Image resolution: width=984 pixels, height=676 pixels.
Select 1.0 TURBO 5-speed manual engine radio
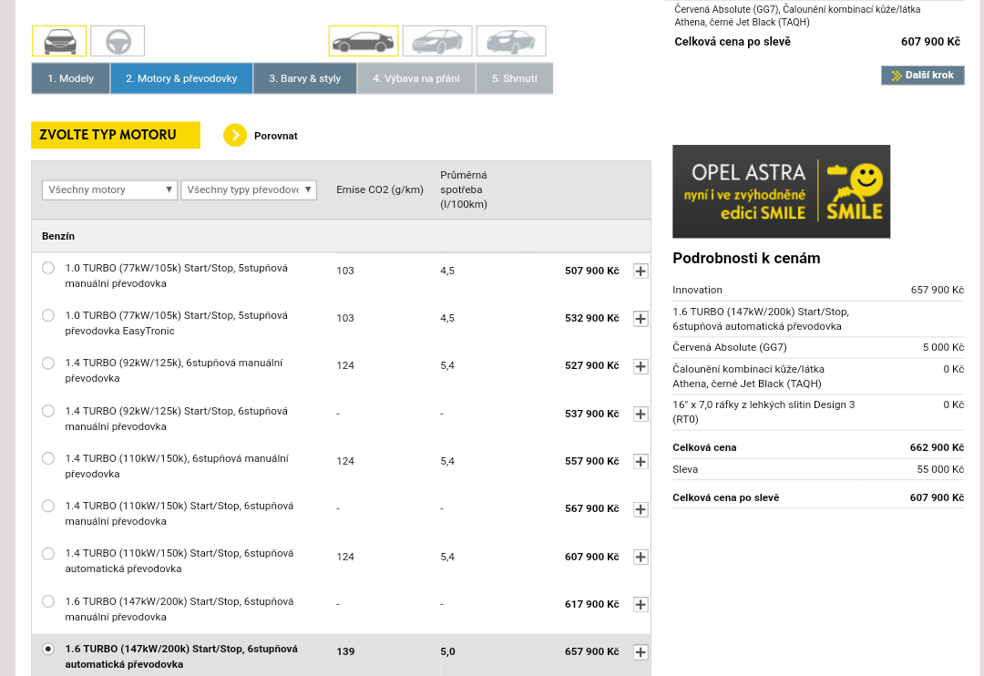(48, 268)
